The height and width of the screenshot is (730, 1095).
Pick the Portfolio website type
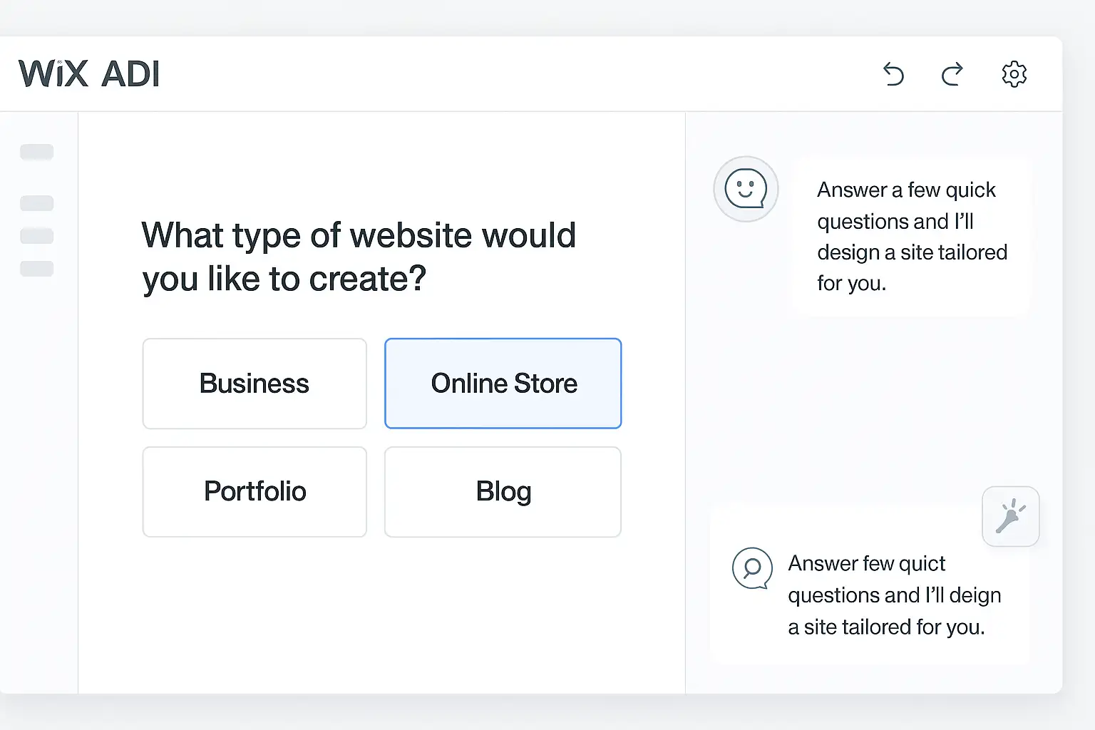tap(255, 492)
